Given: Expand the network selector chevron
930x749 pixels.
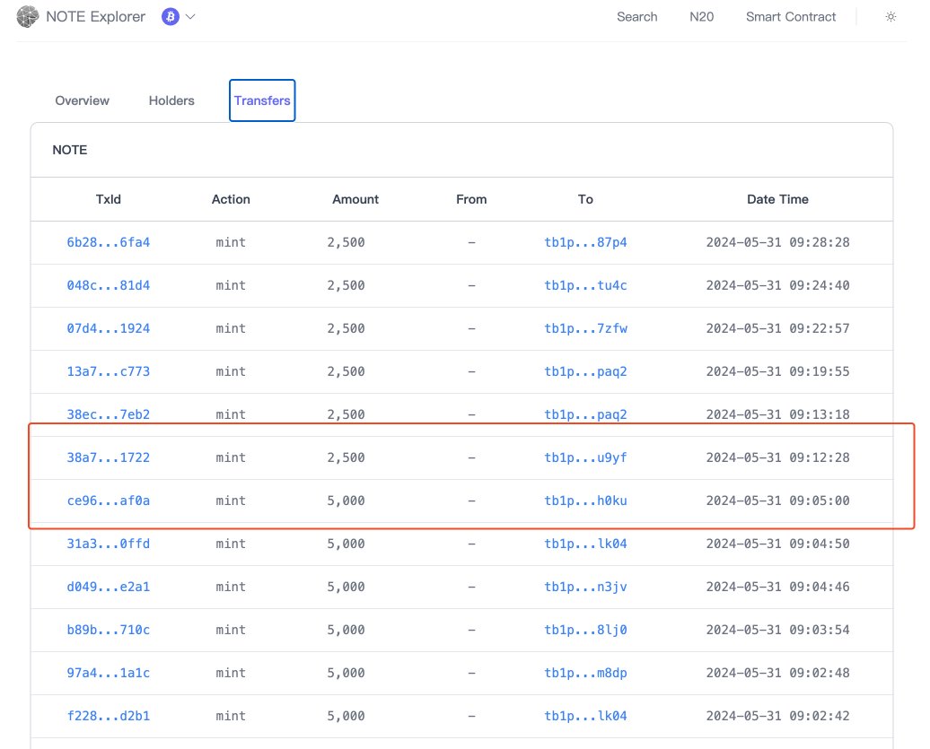Looking at the screenshot, I should coord(190,16).
